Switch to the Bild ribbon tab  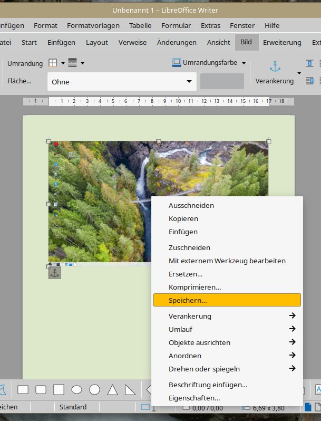(x=247, y=42)
